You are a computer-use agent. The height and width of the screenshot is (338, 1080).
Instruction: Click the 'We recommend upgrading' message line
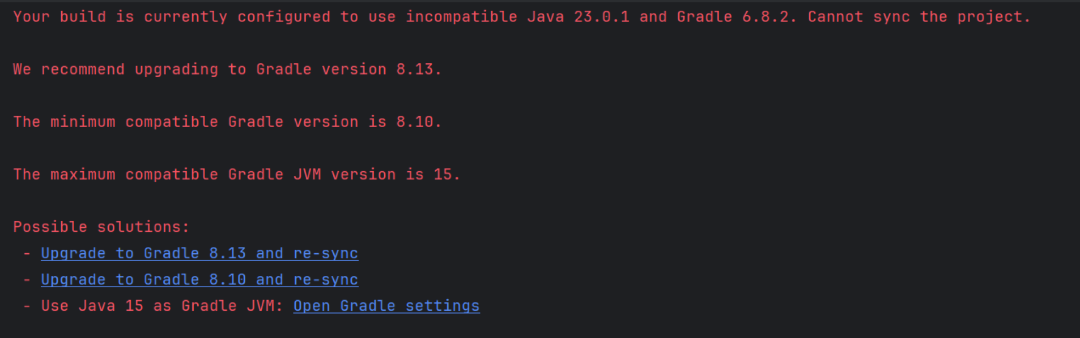coord(227,70)
